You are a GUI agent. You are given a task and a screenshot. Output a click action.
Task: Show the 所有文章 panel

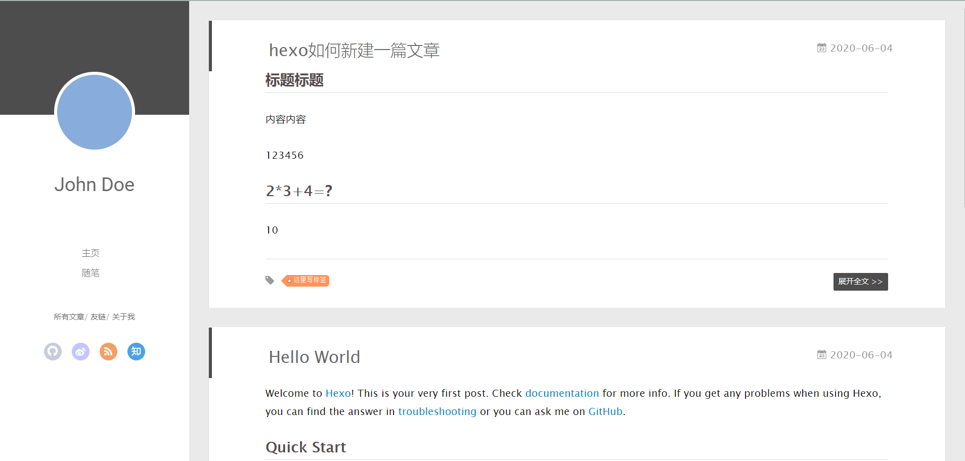click(69, 317)
